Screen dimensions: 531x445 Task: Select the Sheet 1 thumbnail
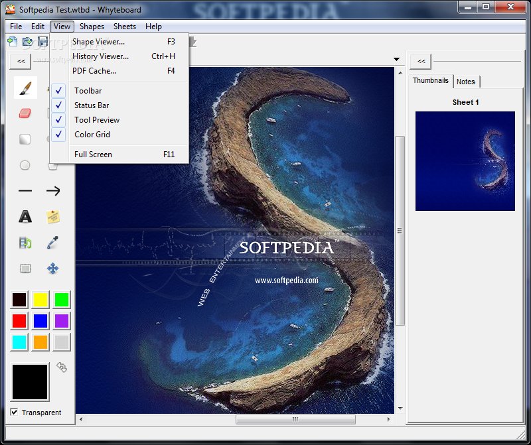pyautogui.click(x=465, y=161)
